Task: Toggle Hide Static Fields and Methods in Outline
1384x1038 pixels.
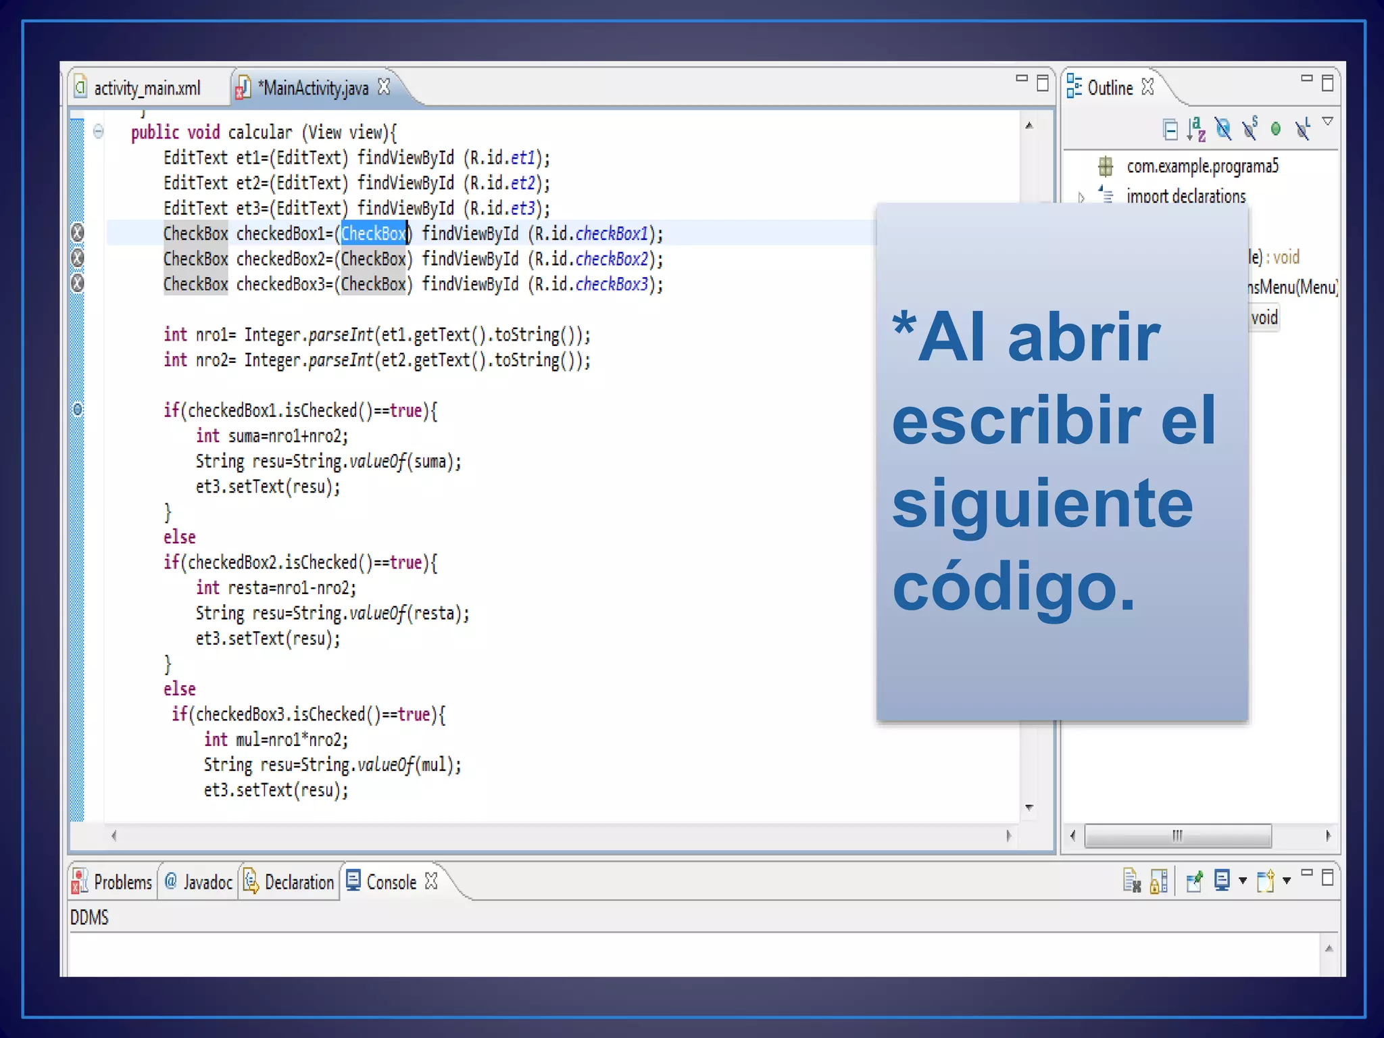Action: (1250, 128)
